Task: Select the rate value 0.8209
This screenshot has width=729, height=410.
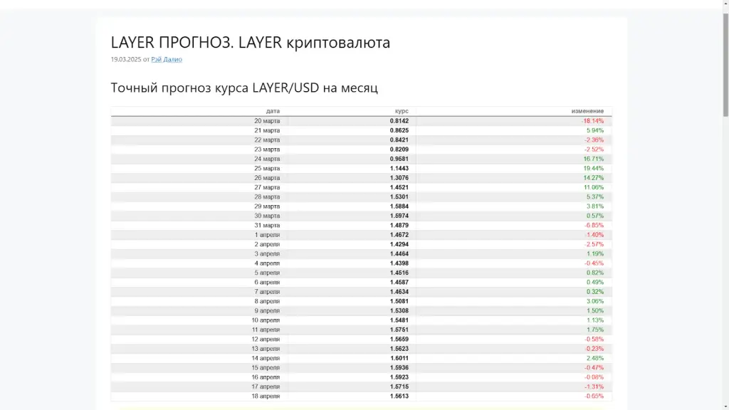Action: pos(399,149)
